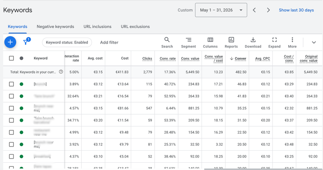The image size is (323, 170).
Task: Switch to the Negative keywords tab
Action: (x=55, y=27)
